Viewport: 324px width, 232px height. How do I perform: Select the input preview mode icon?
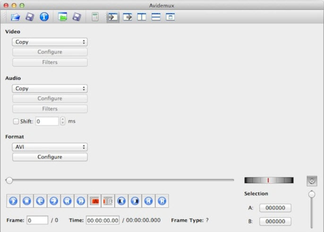113,17
